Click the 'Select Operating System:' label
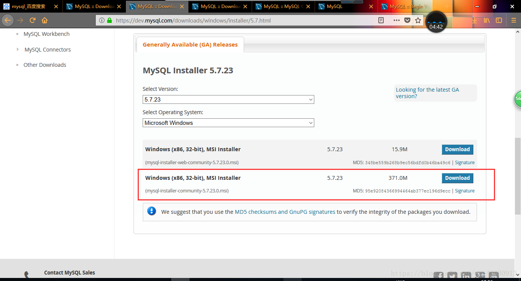The height and width of the screenshot is (281, 521). 173,113
